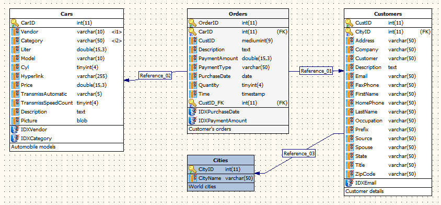This screenshot has height=205, width=441.
Task: Click the column icon next to Address
Action: [350, 41]
